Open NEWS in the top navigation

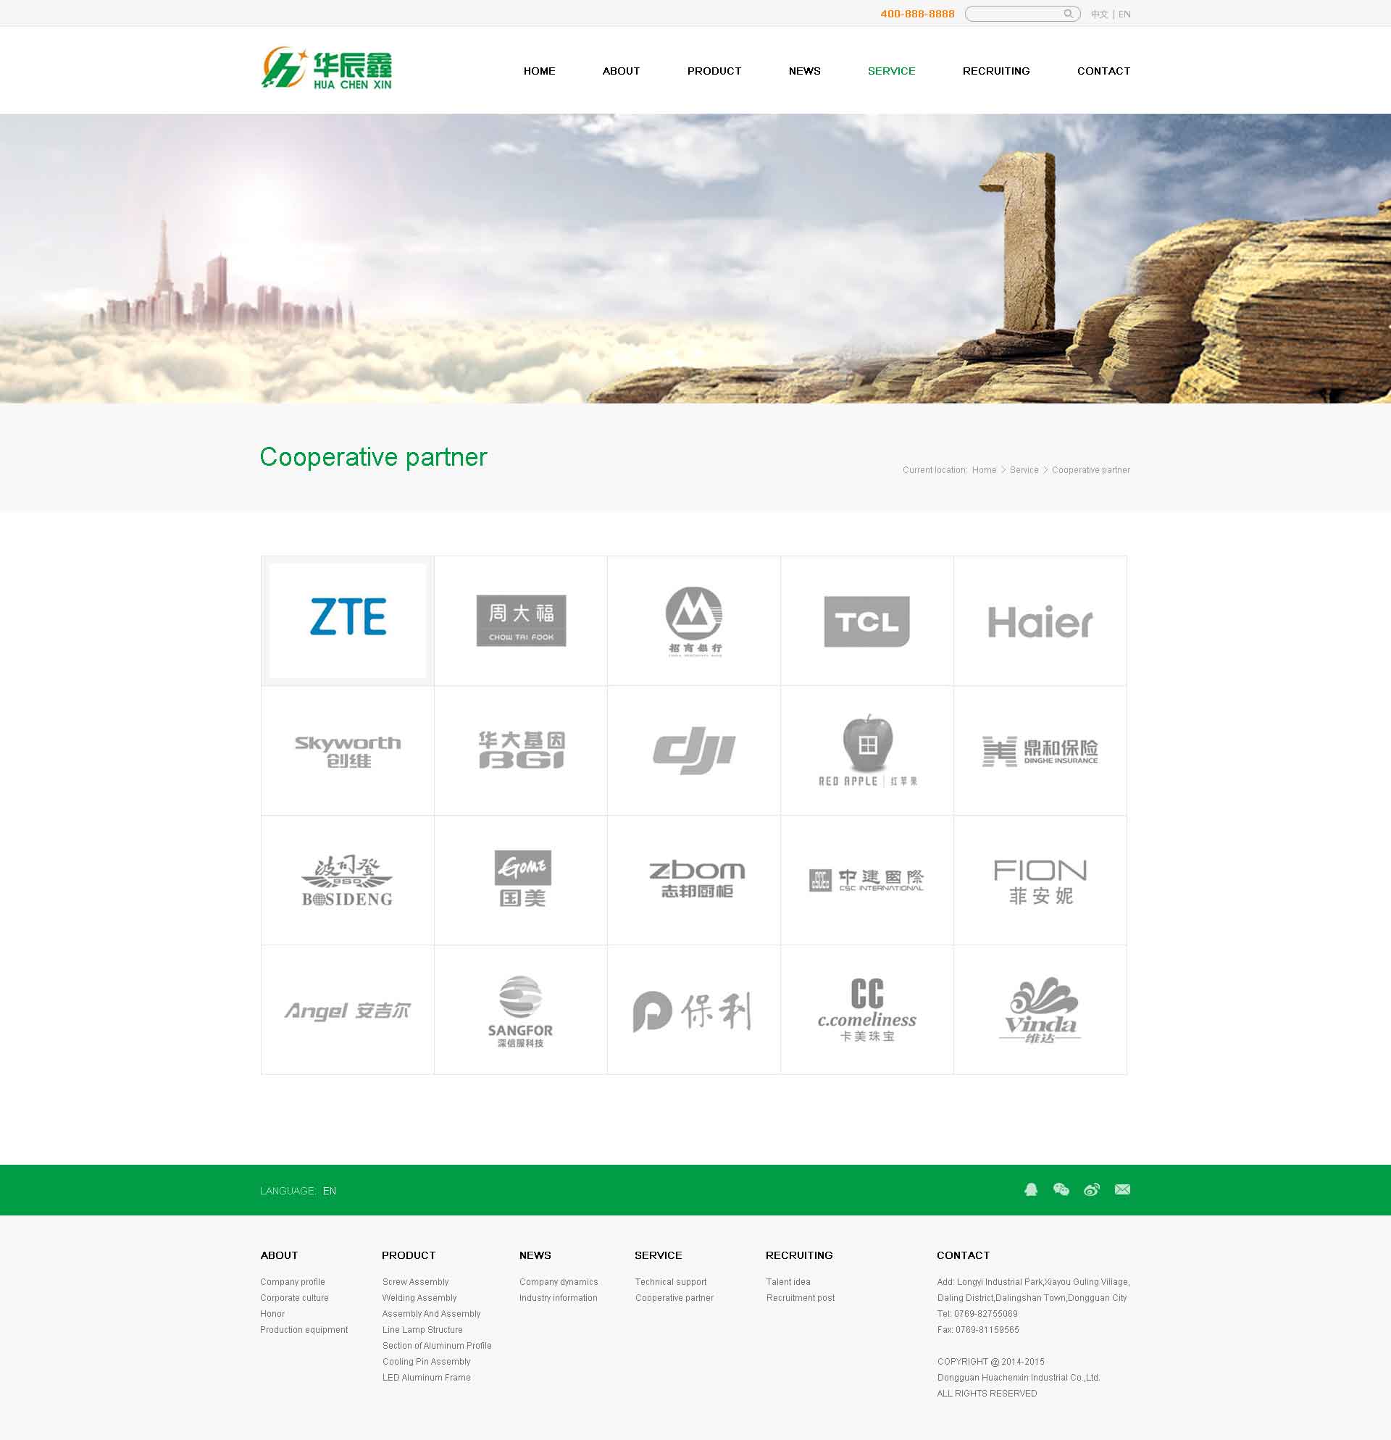coord(805,71)
